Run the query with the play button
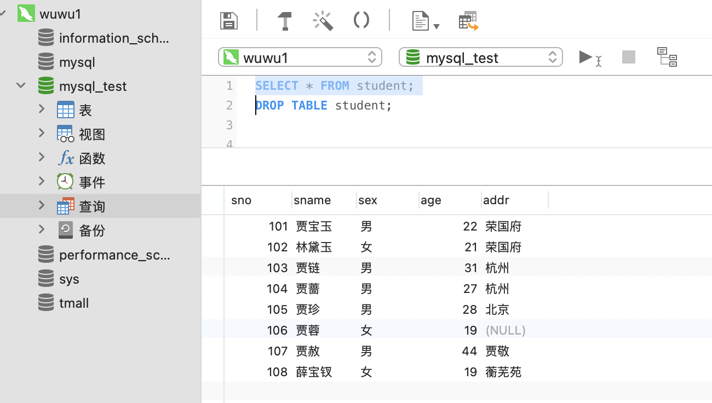 pos(586,57)
